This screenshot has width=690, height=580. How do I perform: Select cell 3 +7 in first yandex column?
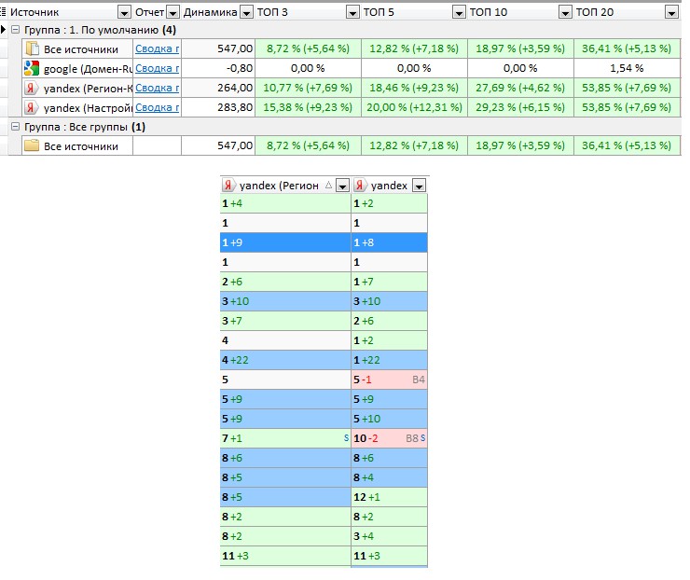click(x=285, y=321)
